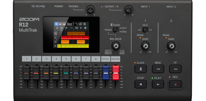Click the metronome CLICK transport button
This screenshot has width=206, height=101.
[x=141, y=69]
